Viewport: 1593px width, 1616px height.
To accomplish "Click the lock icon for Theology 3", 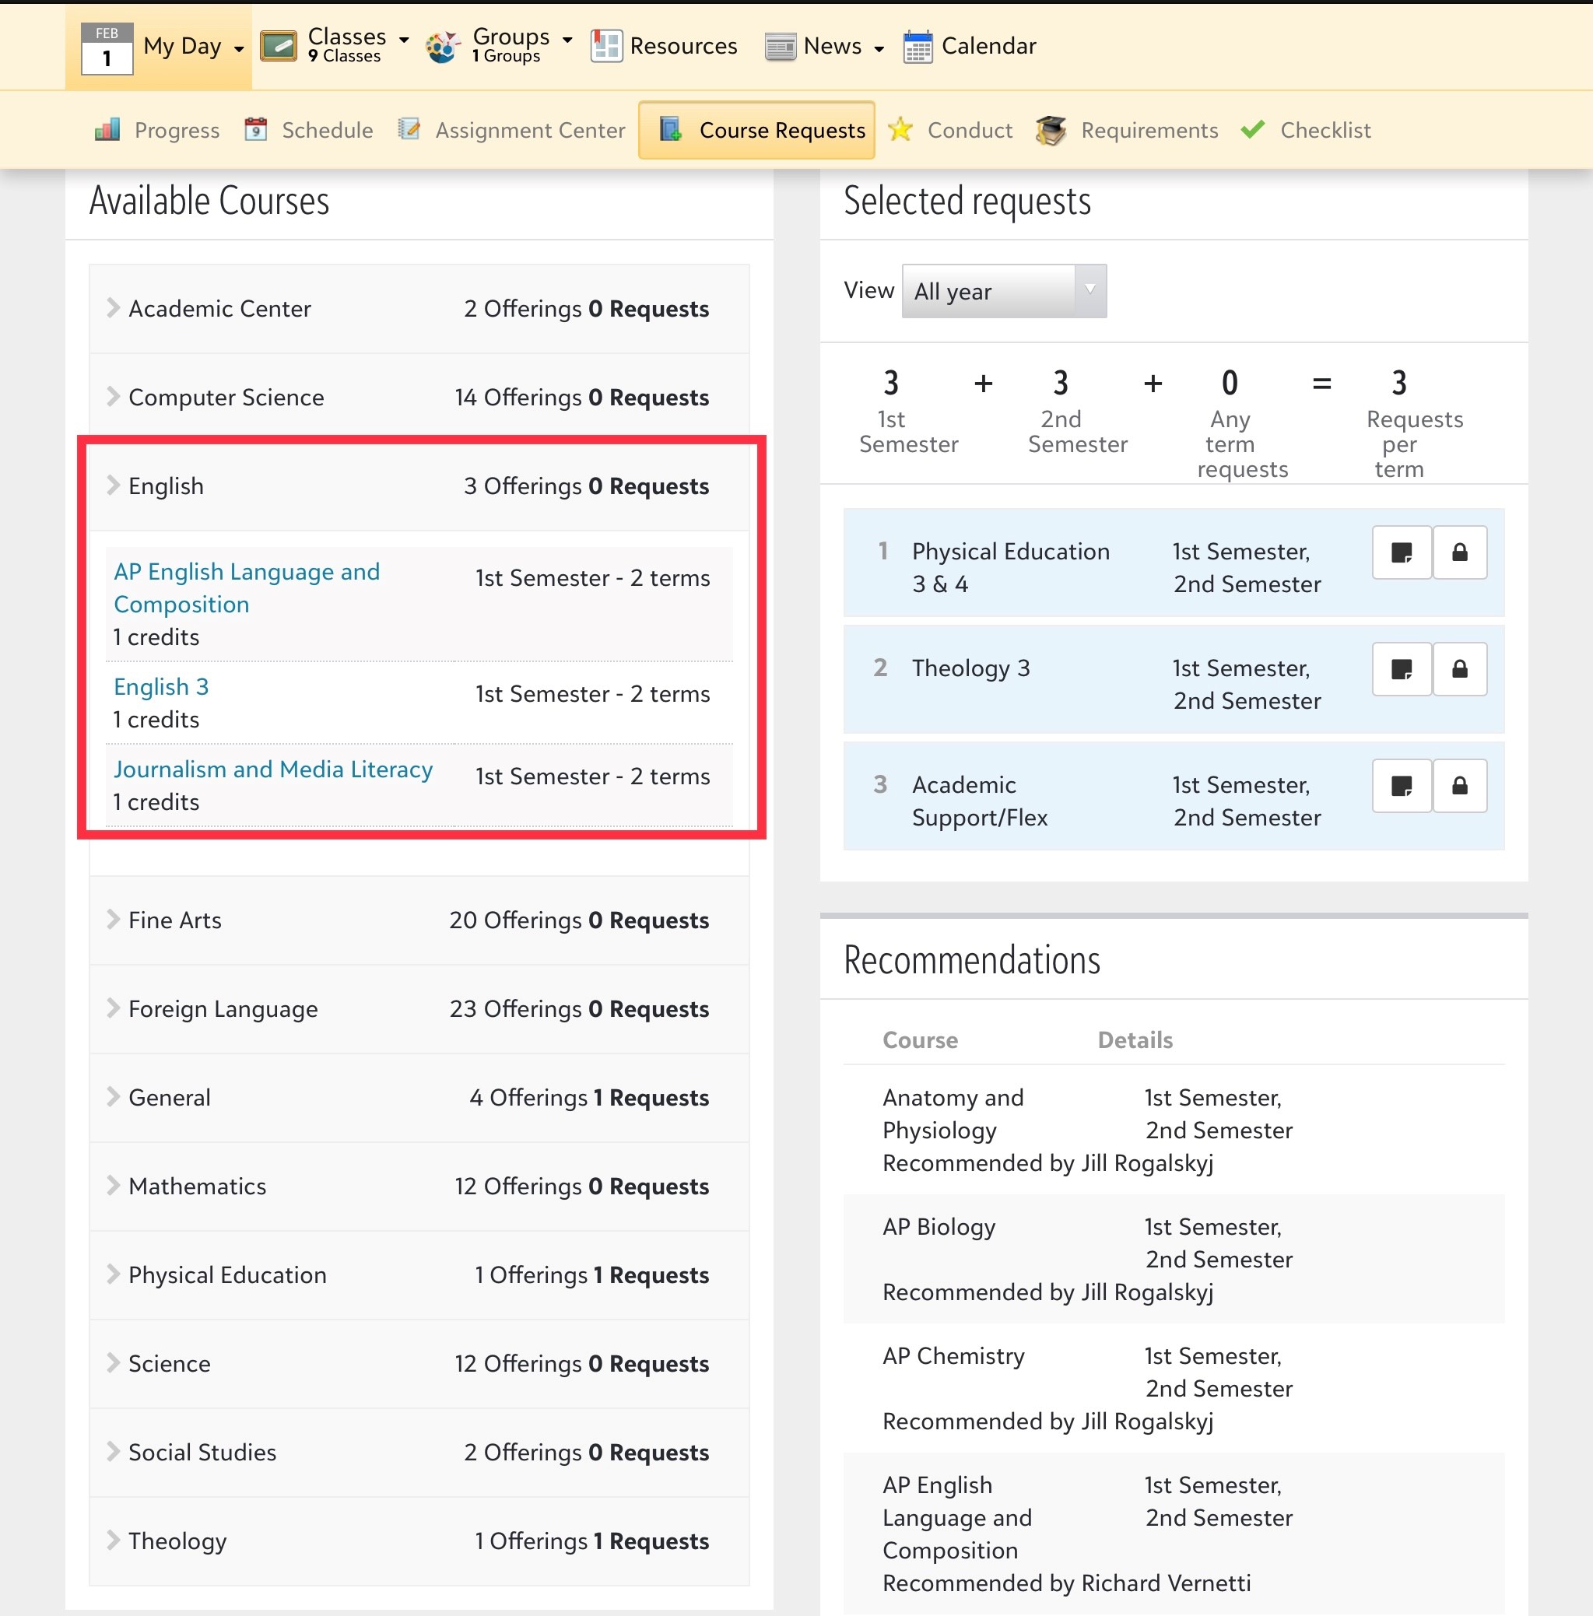I will (x=1460, y=669).
